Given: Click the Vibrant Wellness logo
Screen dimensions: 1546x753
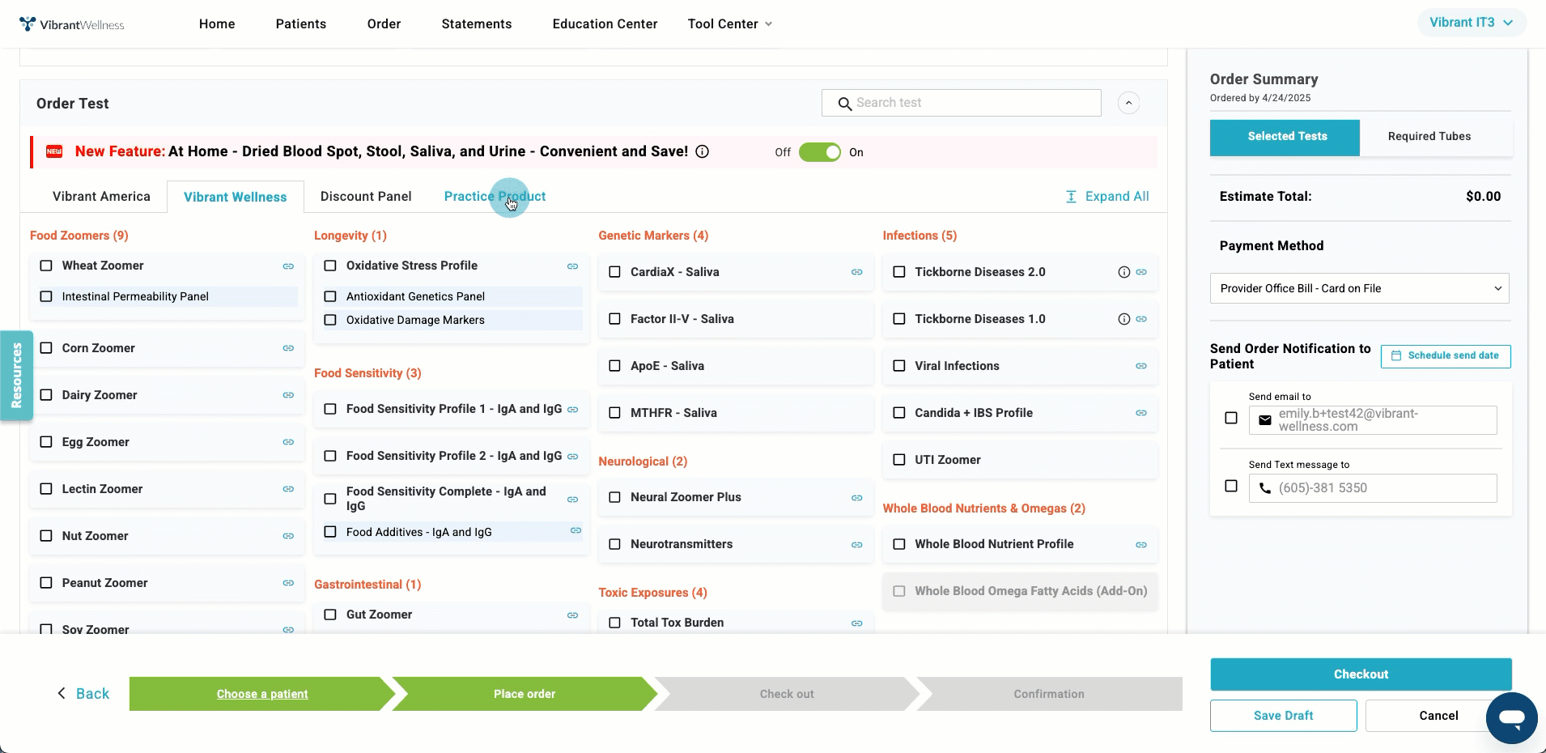Looking at the screenshot, I should [71, 24].
